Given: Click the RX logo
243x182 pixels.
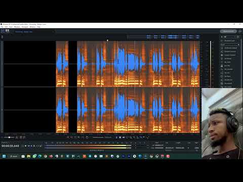Looking at the screenshot, I should click(6, 31).
